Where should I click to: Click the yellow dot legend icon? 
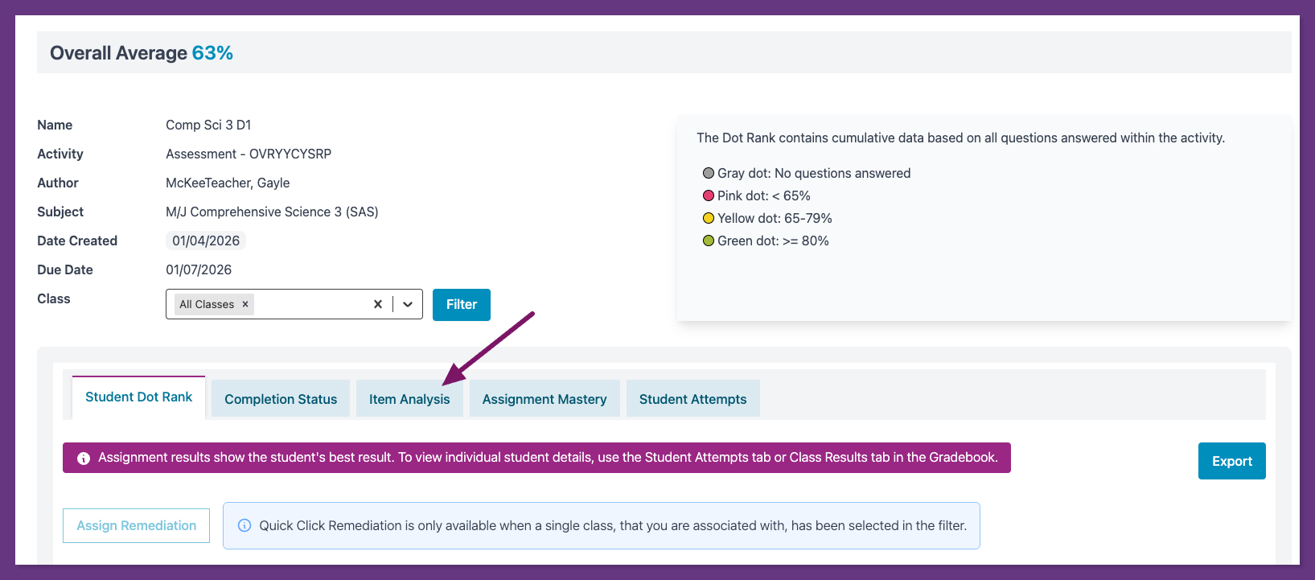[709, 218]
